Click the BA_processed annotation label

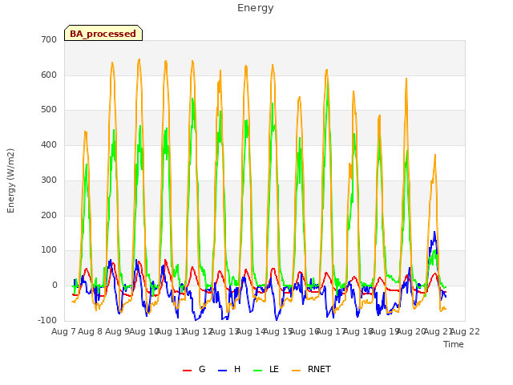point(103,34)
